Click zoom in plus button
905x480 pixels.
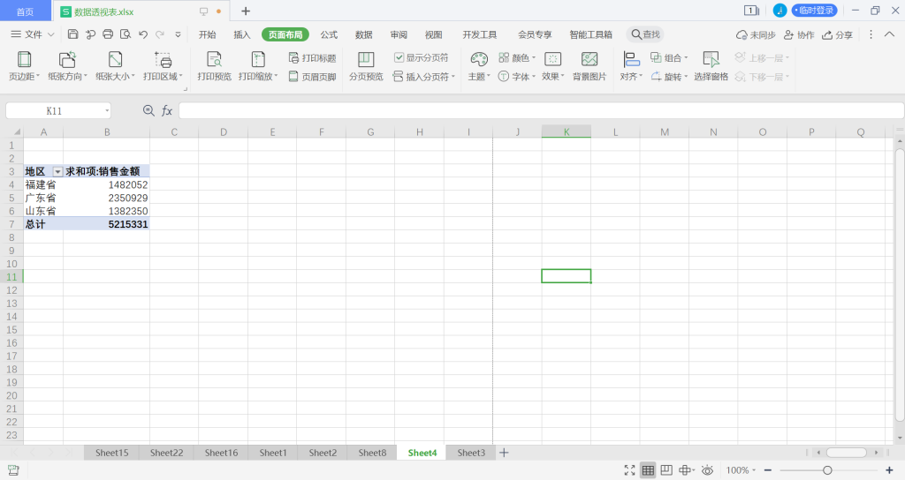[x=889, y=470]
